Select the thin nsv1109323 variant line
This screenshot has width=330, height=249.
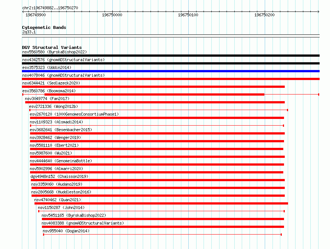tap(157, 126)
